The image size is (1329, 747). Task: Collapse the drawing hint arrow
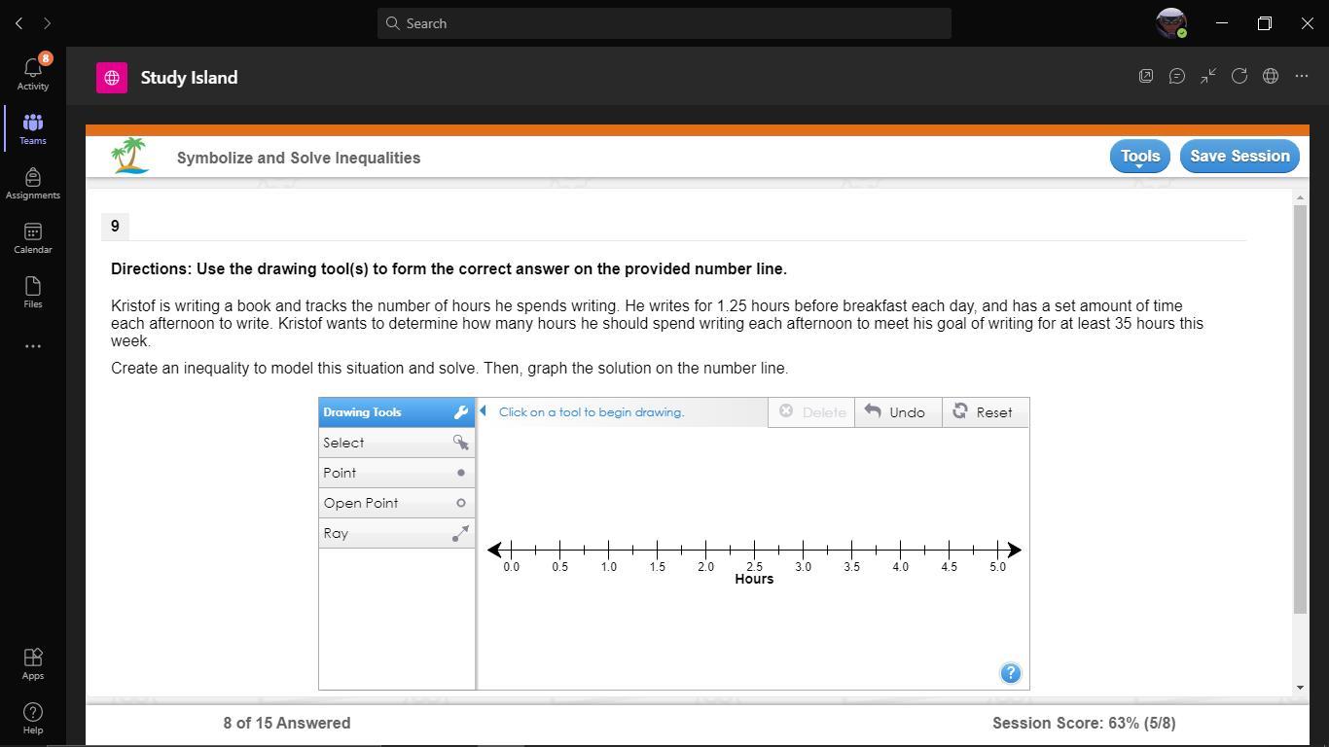(483, 411)
